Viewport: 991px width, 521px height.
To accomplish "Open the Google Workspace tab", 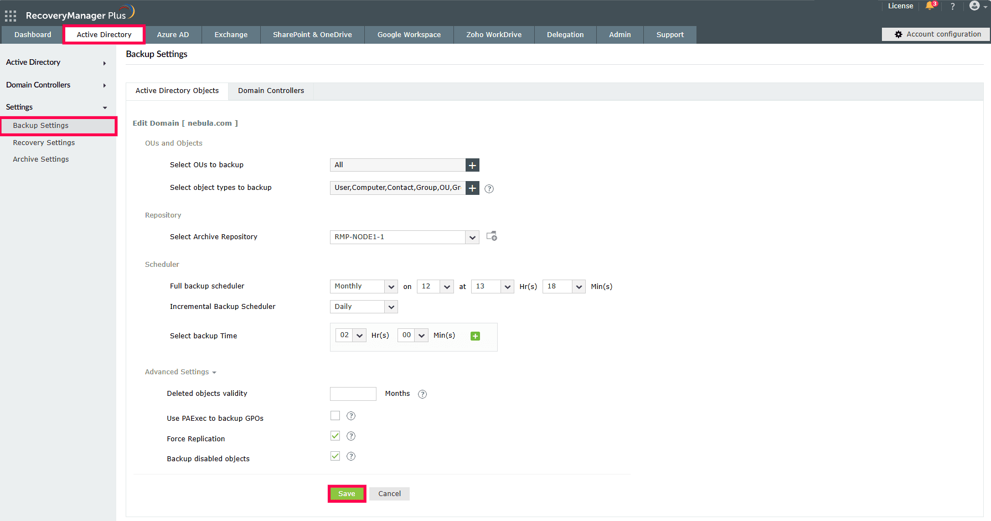I will click(409, 34).
